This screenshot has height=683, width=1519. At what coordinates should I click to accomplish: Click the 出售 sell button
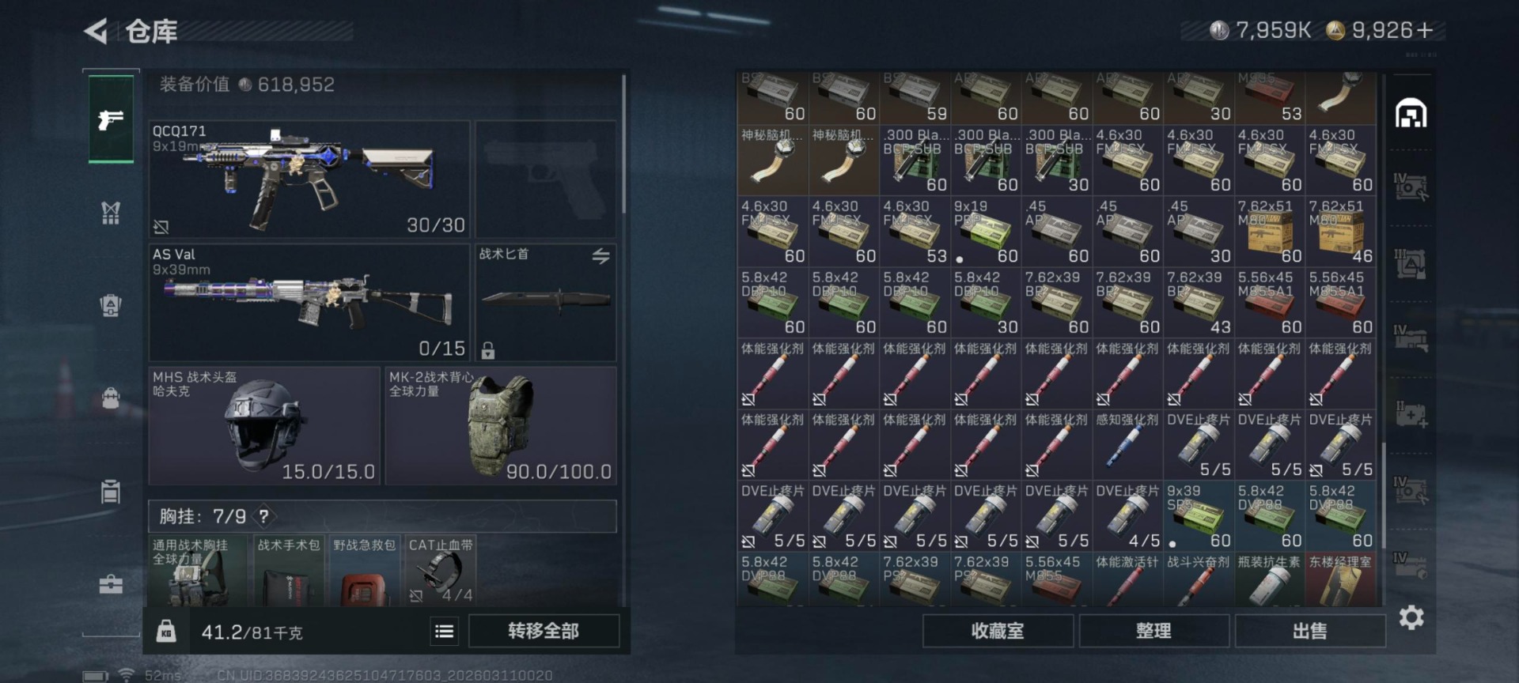pos(1309,631)
